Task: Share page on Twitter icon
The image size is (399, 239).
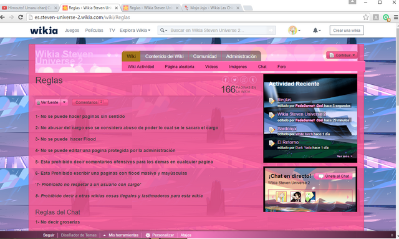Action: [x=234, y=80]
